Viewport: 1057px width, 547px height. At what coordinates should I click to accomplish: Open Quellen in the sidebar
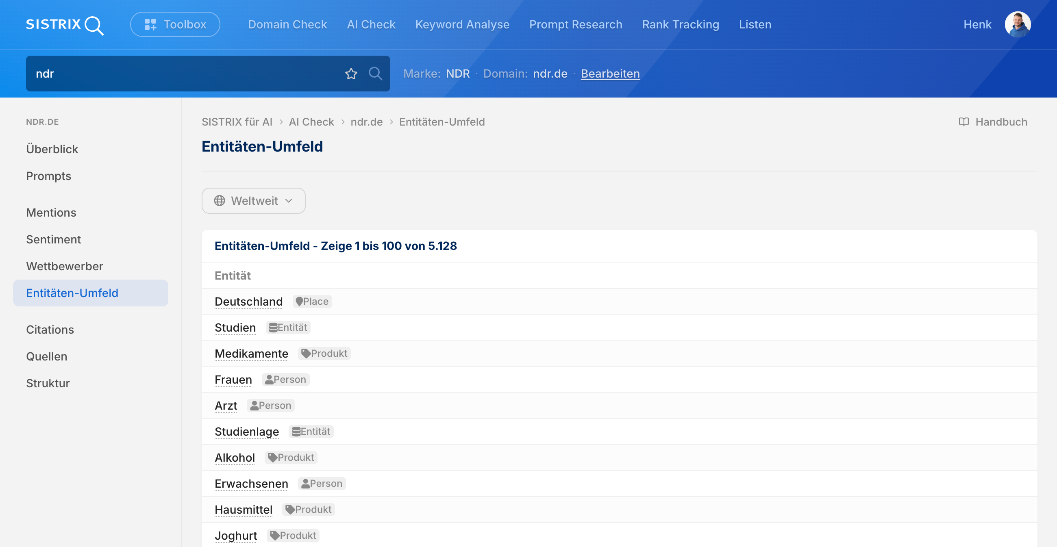(x=47, y=356)
